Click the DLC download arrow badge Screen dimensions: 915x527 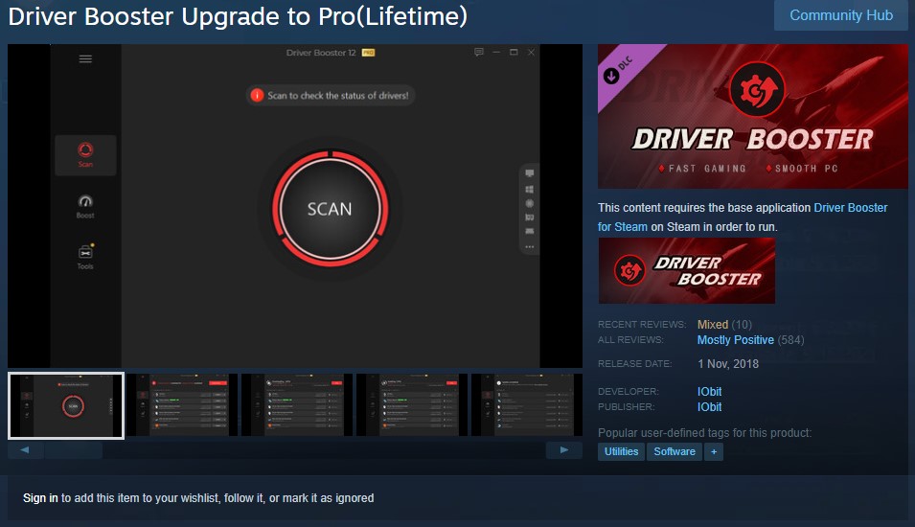(x=611, y=76)
